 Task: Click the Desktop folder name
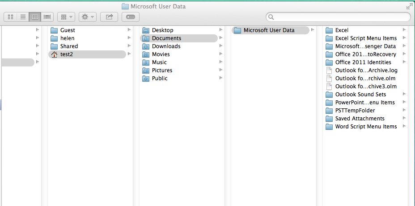click(162, 30)
